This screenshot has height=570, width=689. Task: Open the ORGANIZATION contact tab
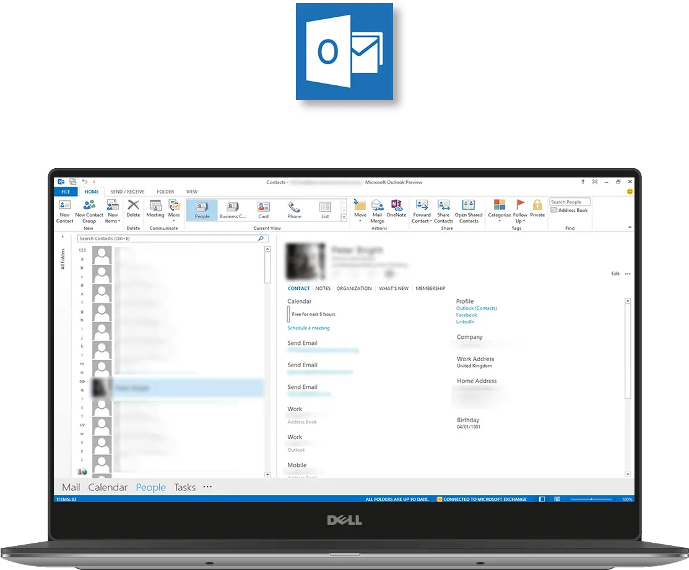pos(354,288)
